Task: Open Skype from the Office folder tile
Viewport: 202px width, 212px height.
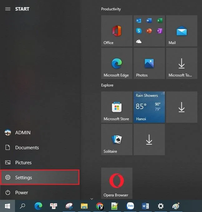Action: click(x=139, y=31)
